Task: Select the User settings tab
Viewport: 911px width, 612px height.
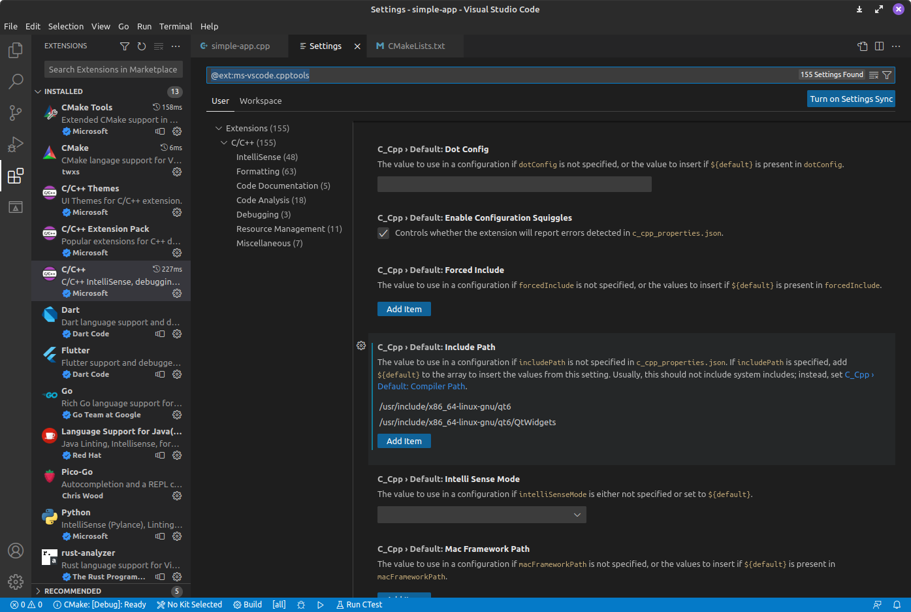Action: pyautogui.click(x=220, y=101)
